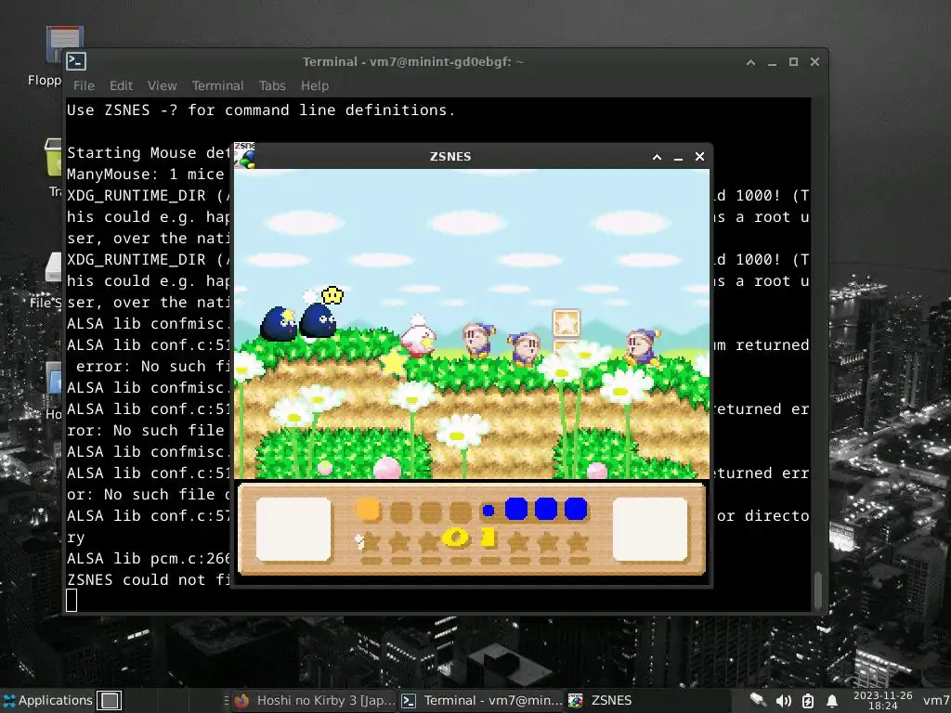Viewport: 951px width, 713px height.
Task: Roll up the Terminal window with arrow button
Action: (x=750, y=62)
